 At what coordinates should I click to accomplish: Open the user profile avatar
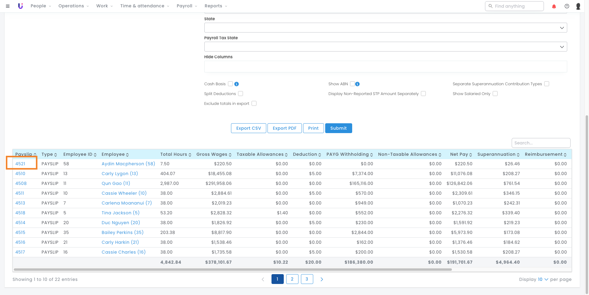tap(578, 6)
